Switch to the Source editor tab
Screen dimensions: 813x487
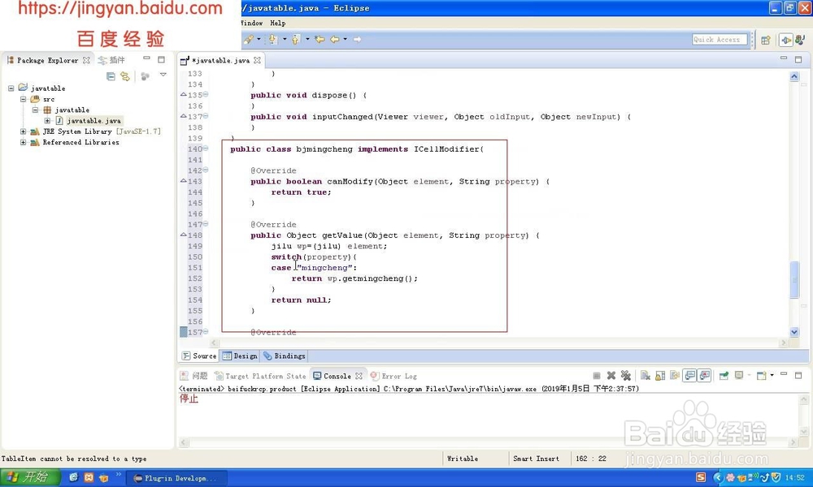tap(199, 356)
